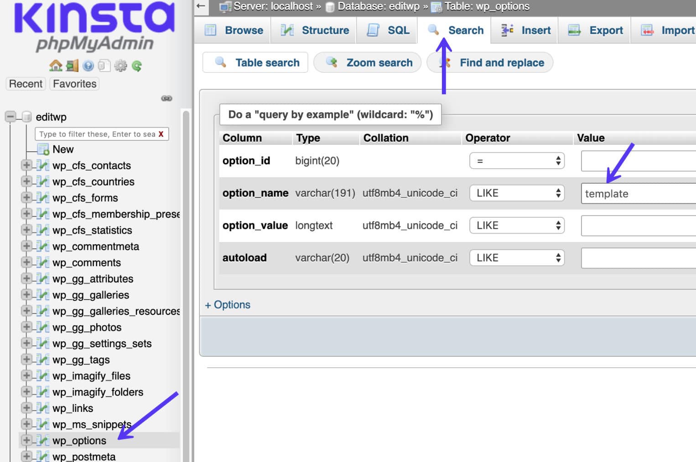The width and height of the screenshot is (696, 462).
Task: Open the SQL tab
Action: 387,30
